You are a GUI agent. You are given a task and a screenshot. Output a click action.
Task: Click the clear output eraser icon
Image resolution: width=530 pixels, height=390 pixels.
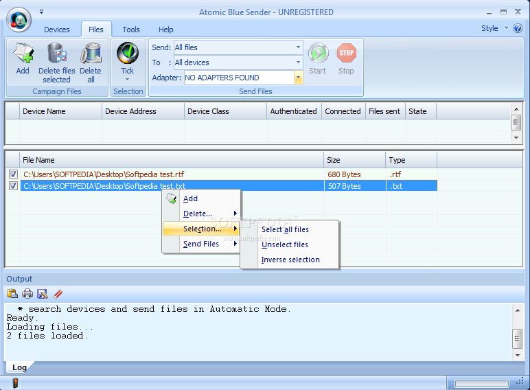[58, 294]
